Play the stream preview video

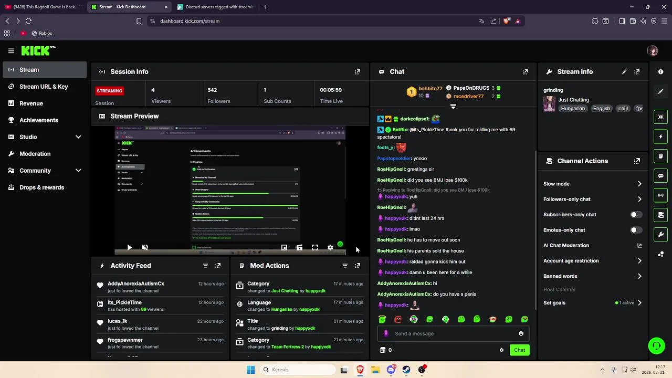click(x=130, y=247)
